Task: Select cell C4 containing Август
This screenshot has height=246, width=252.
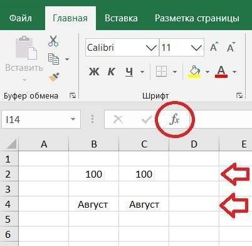Action: pos(144,204)
